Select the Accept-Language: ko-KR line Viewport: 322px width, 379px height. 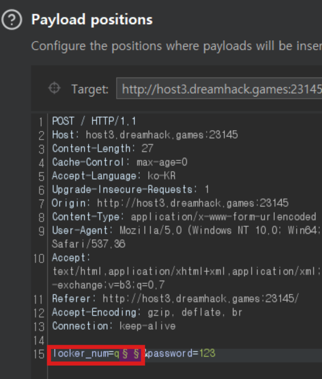114,176
